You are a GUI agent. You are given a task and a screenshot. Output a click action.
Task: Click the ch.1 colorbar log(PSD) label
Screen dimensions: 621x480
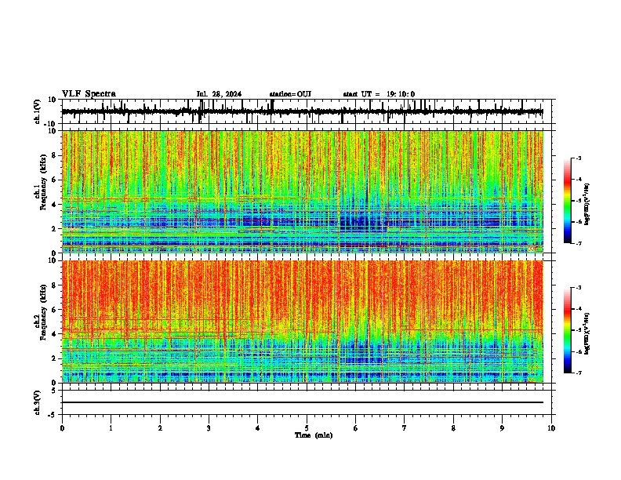tap(586, 205)
